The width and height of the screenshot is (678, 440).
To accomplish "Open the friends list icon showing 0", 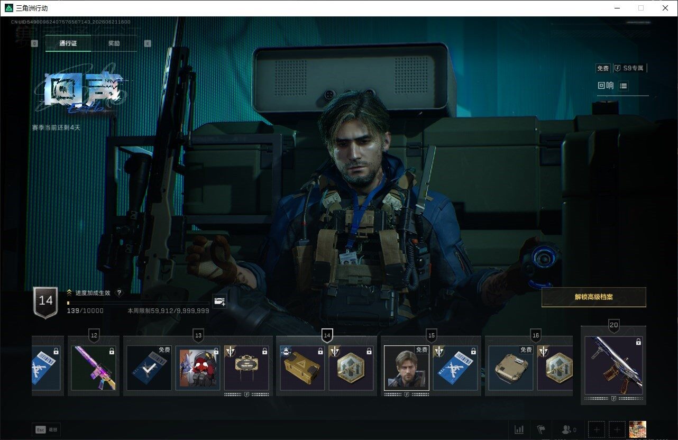I will pos(569,429).
